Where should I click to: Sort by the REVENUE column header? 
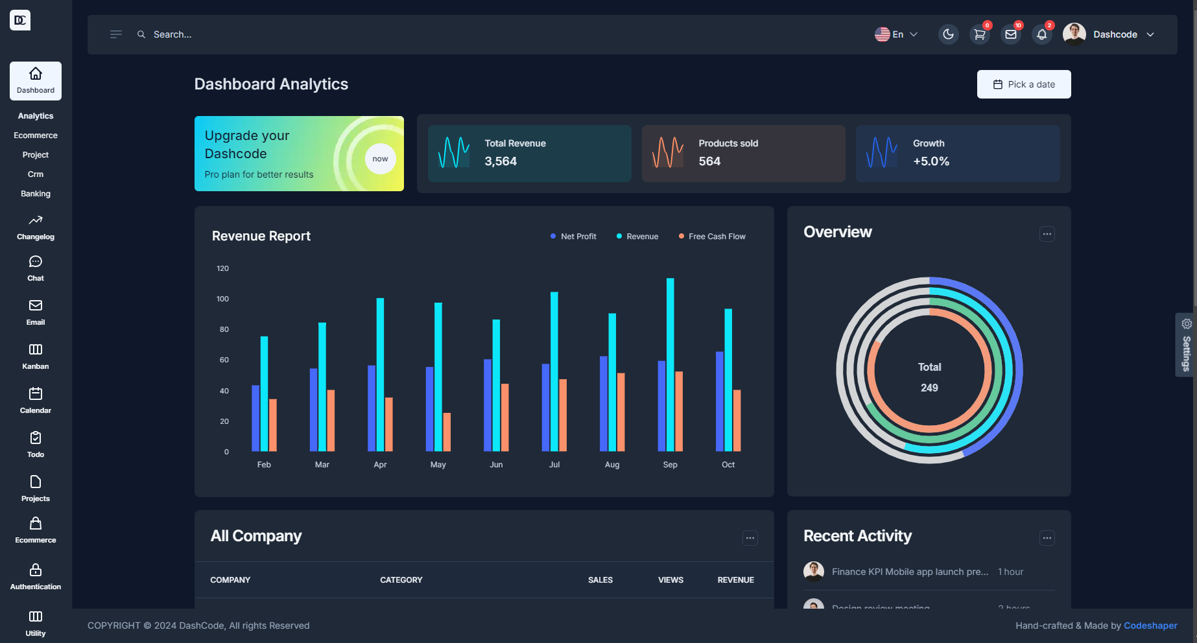735,580
